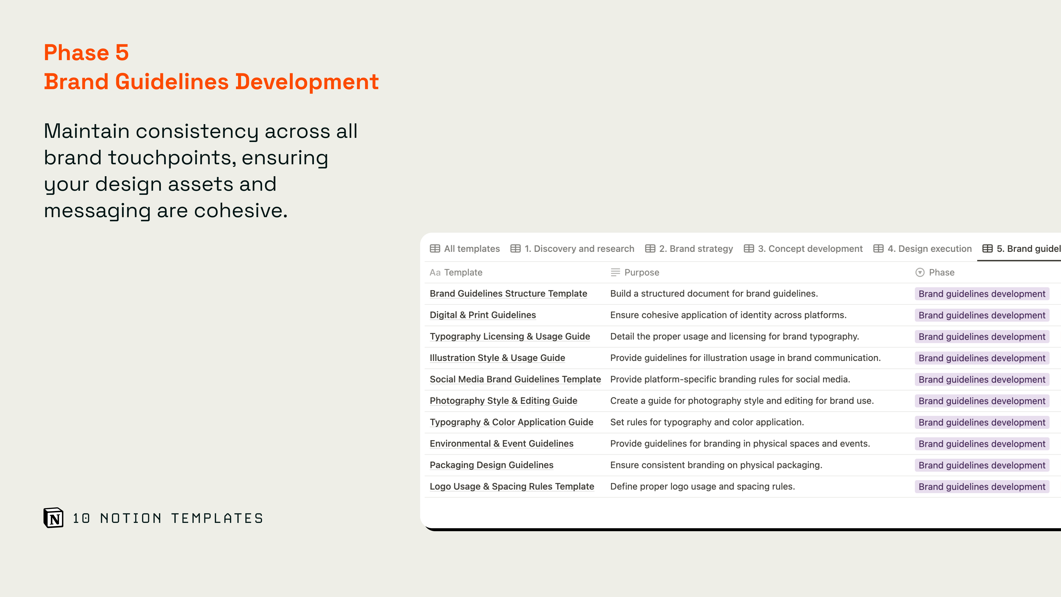Open the Phase column header menu

tap(942, 272)
